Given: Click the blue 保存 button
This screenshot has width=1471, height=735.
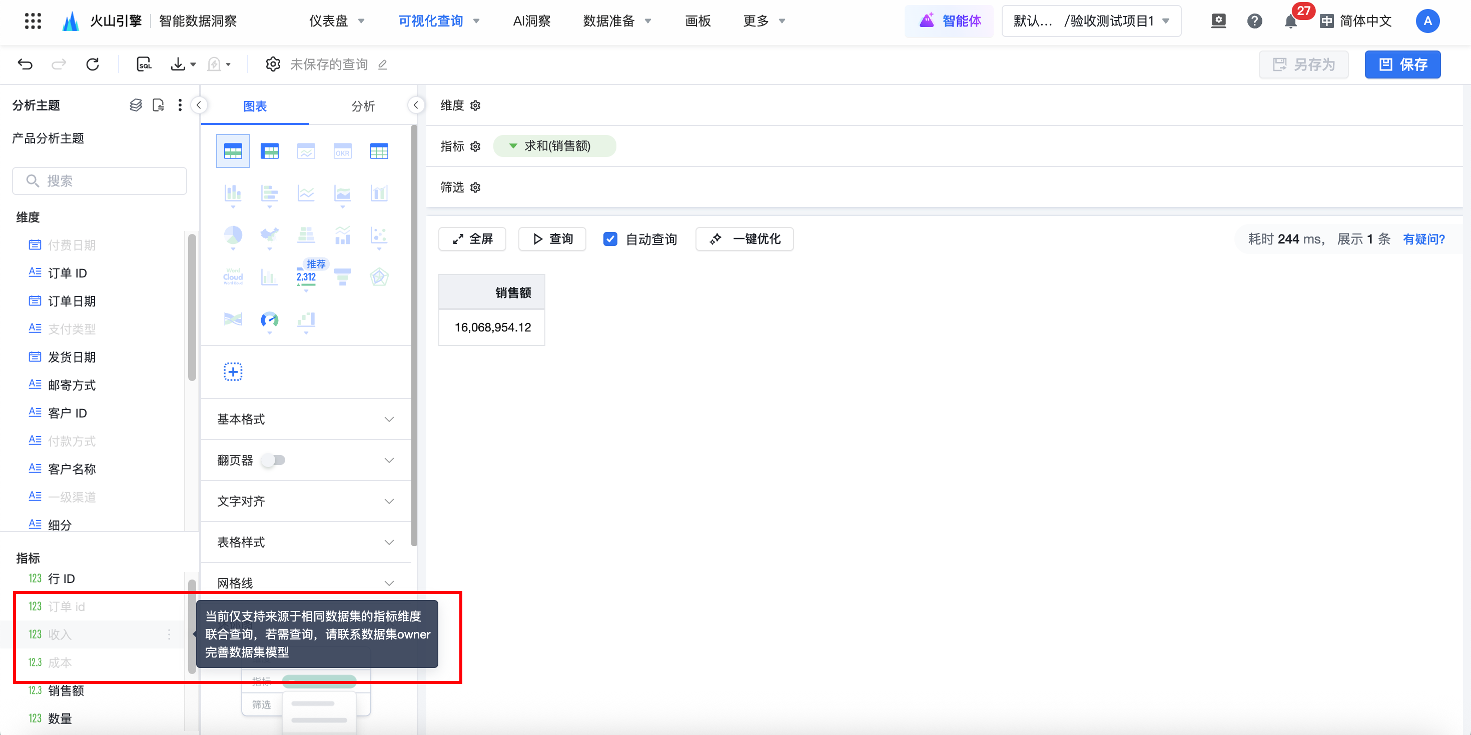Looking at the screenshot, I should (1402, 64).
